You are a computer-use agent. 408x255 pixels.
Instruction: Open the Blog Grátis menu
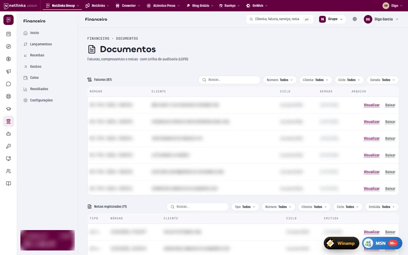coord(200,6)
